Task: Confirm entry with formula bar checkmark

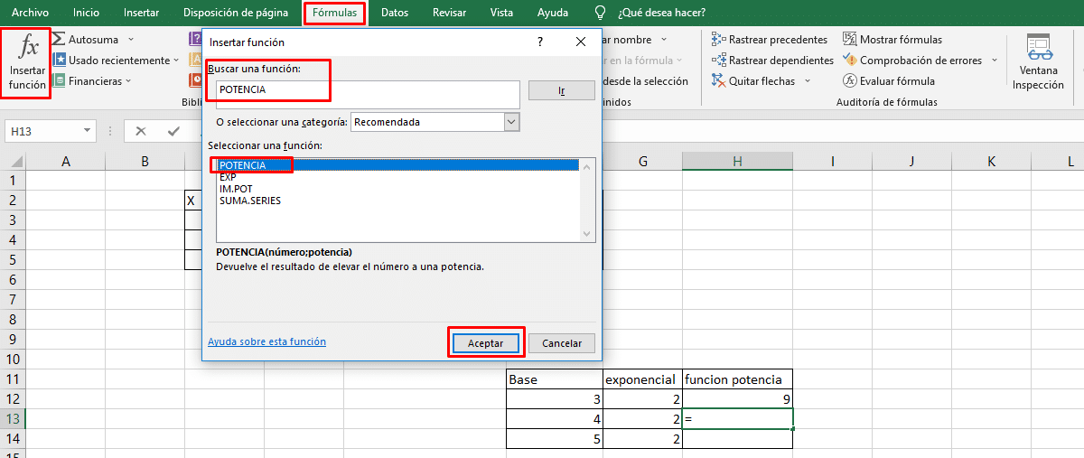Action: point(173,131)
